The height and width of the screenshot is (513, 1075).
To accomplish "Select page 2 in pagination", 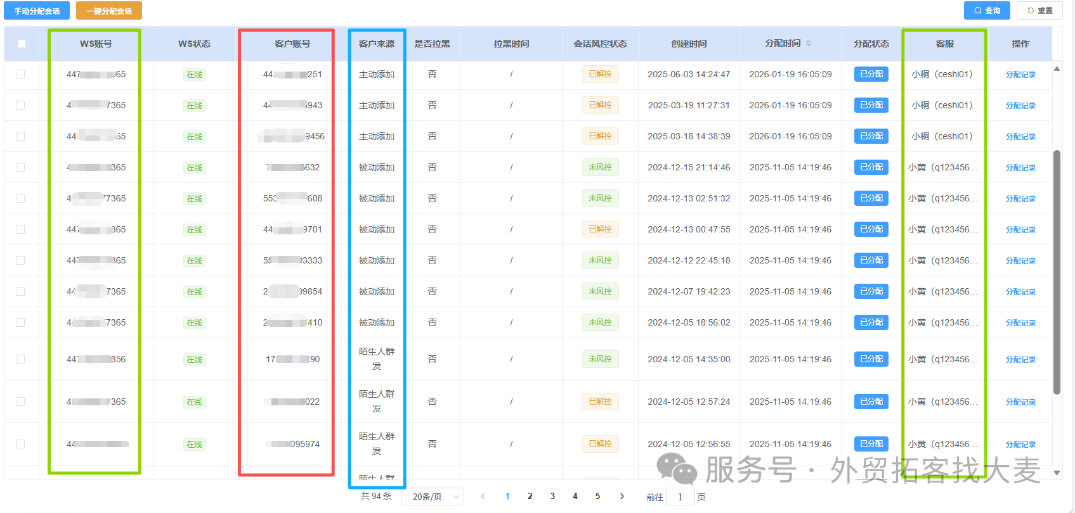I will point(530,497).
